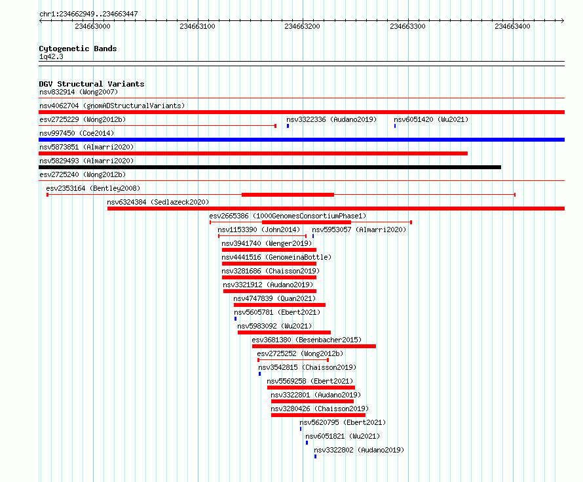This screenshot has width=583, height=482.
Task: Click red bar under esv3681380 label
Action: [x=314, y=346]
